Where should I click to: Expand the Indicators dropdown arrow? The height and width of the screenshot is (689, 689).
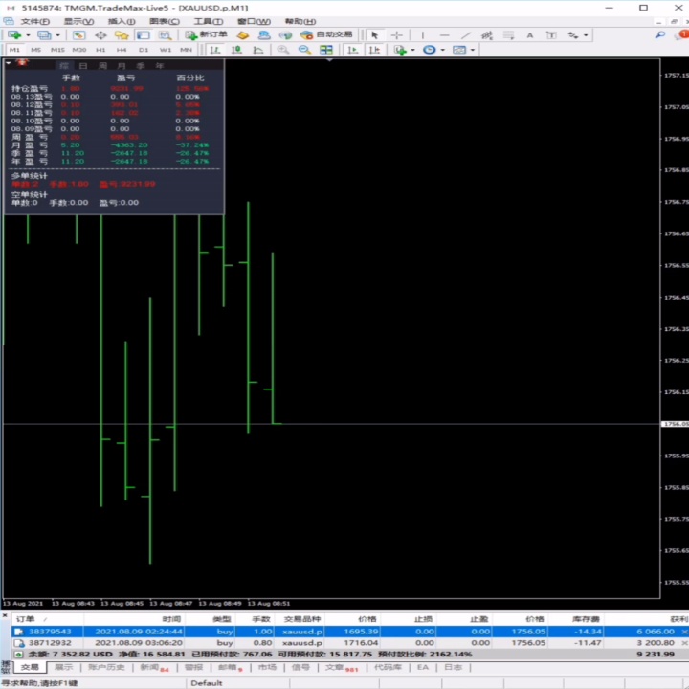click(412, 50)
